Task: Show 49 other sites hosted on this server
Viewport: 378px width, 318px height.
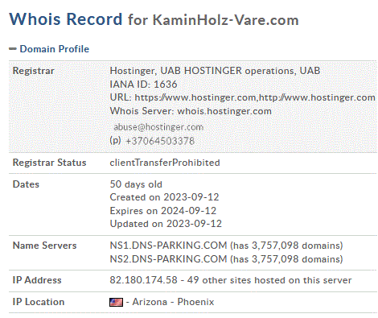Action: [269, 280]
